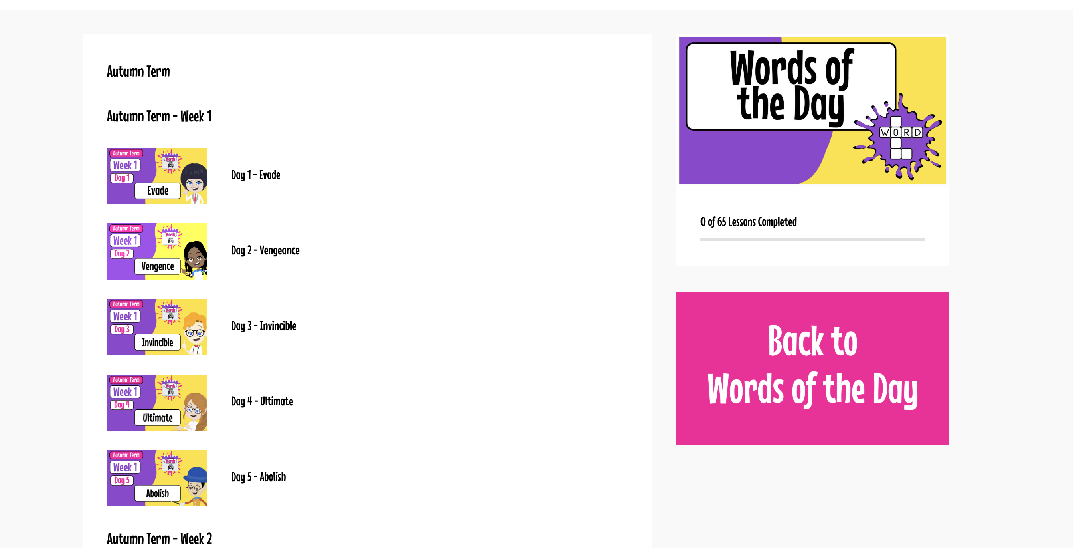The width and height of the screenshot is (1073, 548).
Task: Visit the Day 5 - Abolish lesson
Action: click(x=258, y=477)
